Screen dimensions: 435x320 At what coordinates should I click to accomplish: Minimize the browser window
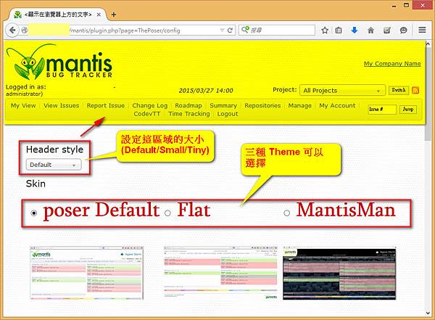(x=394, y=6)
